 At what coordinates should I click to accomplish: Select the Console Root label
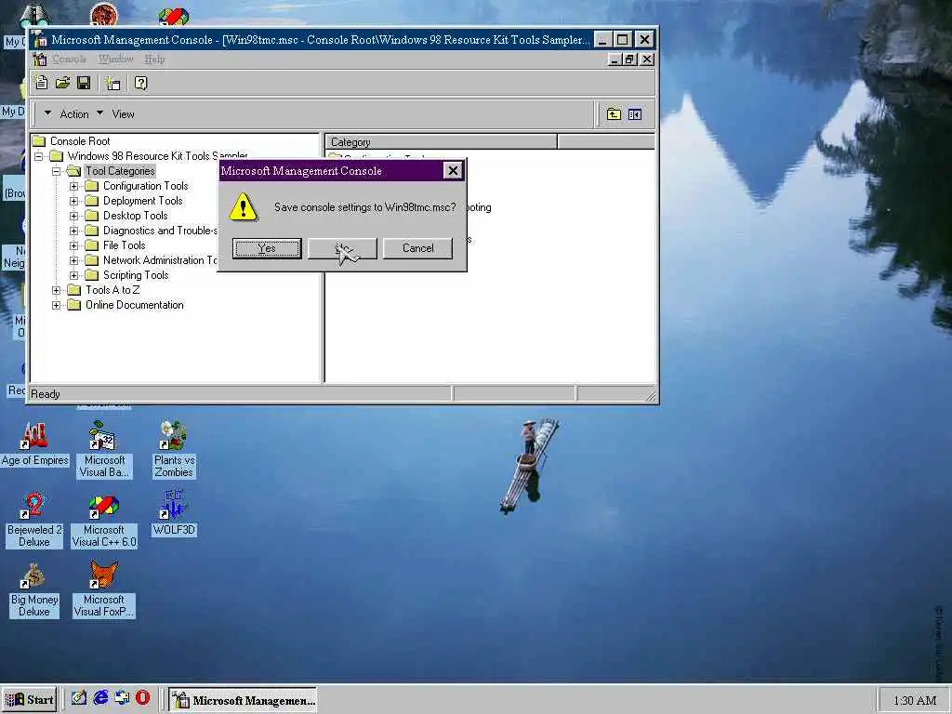[80, 141]
